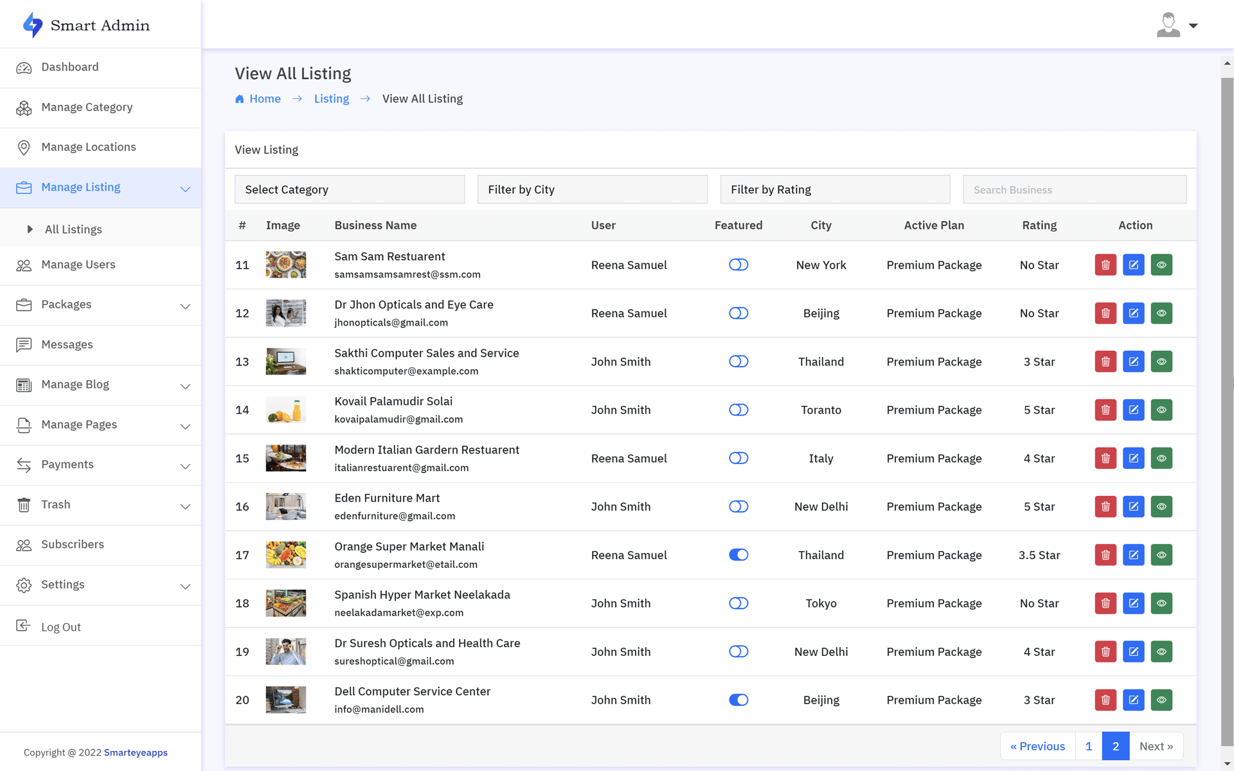Enable Featured for Dr Jhon Opticals listing

click(738, 313)
